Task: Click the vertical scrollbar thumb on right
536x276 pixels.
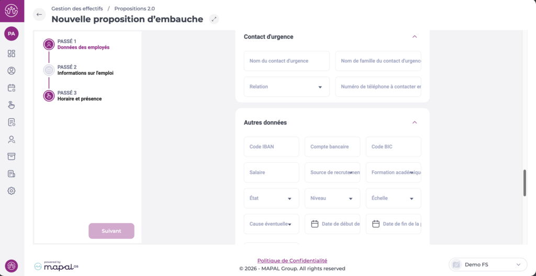Action: [x=524, y=183]
